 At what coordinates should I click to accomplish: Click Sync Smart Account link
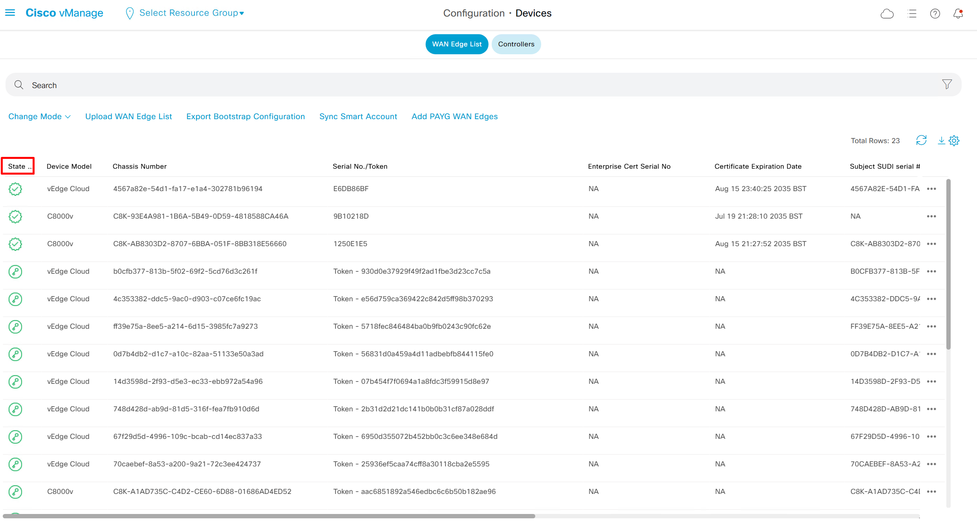tap(358, 116)
